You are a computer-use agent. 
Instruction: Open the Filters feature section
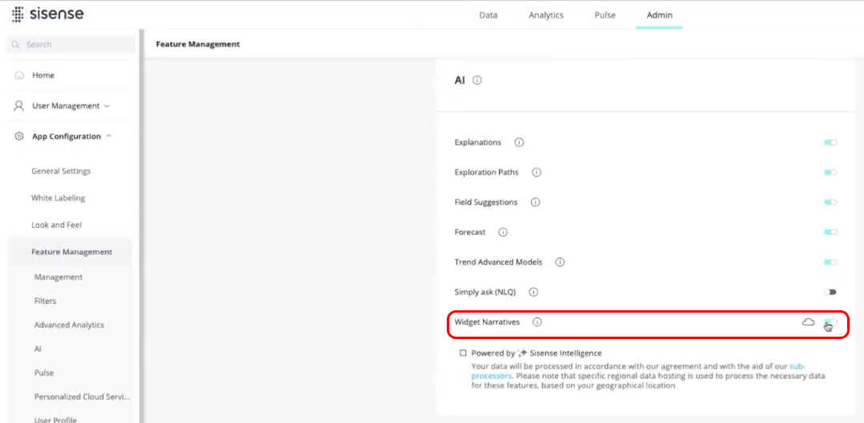[x=45, y=301]
